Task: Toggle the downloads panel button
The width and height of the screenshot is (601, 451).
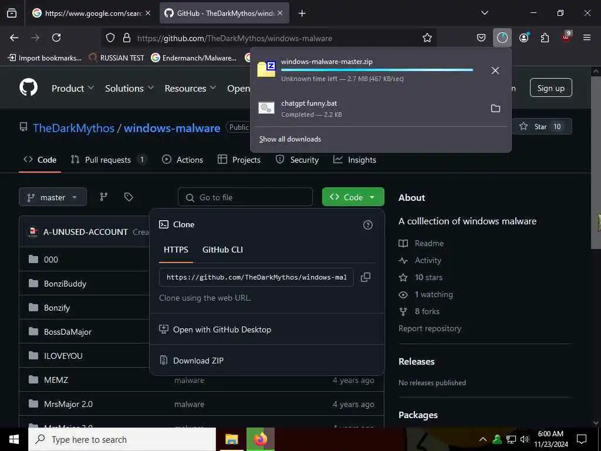Action: [x=502, y=38]
